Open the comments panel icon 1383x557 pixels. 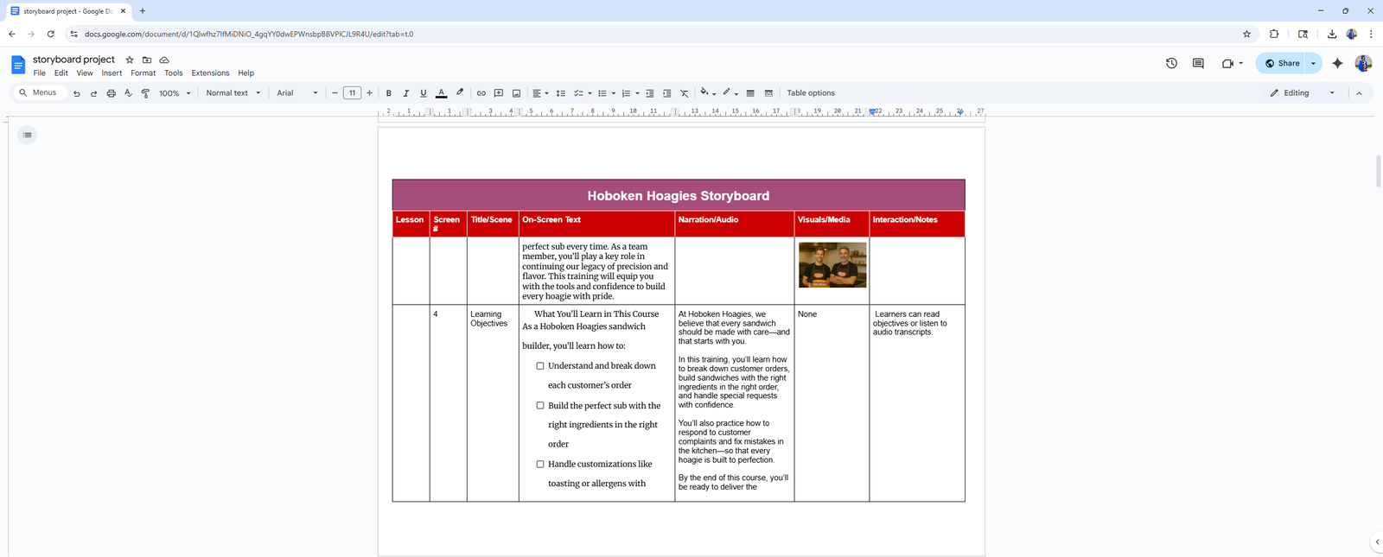(1198, 63)
